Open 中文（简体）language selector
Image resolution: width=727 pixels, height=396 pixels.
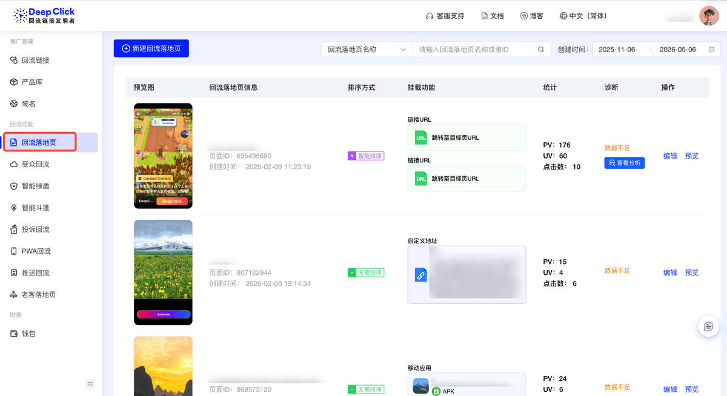point(583,16)
